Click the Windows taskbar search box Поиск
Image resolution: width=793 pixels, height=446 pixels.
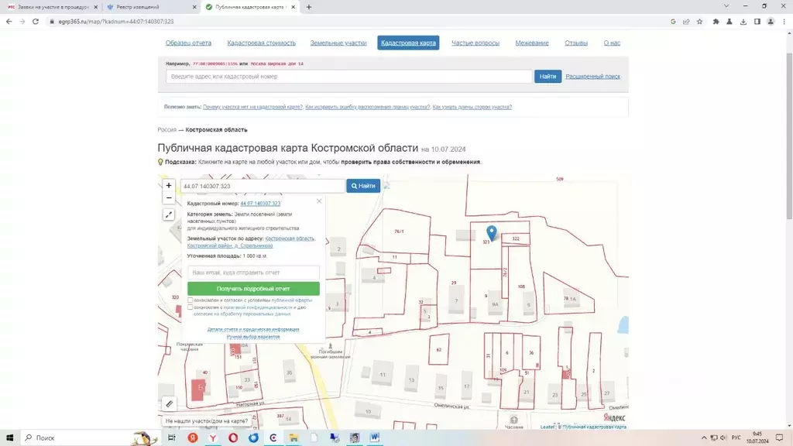pos(76,437)
